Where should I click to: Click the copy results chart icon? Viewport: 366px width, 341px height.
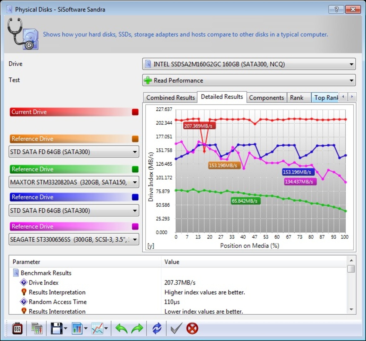click(37, 328)
